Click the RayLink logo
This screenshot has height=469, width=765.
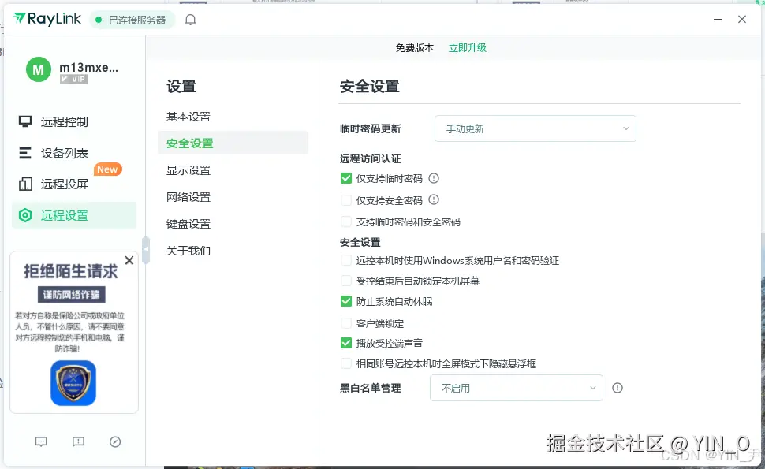(x=47, y=19)
